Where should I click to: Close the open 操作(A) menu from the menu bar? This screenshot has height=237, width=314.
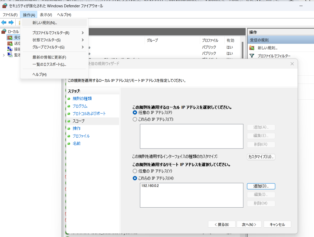coord(29,15)
